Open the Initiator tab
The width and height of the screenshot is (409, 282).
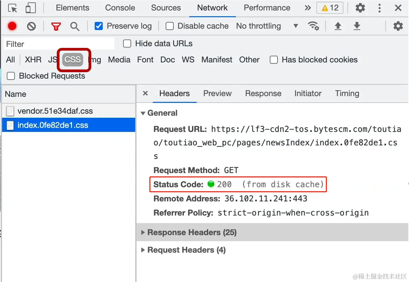coord(308,93)
